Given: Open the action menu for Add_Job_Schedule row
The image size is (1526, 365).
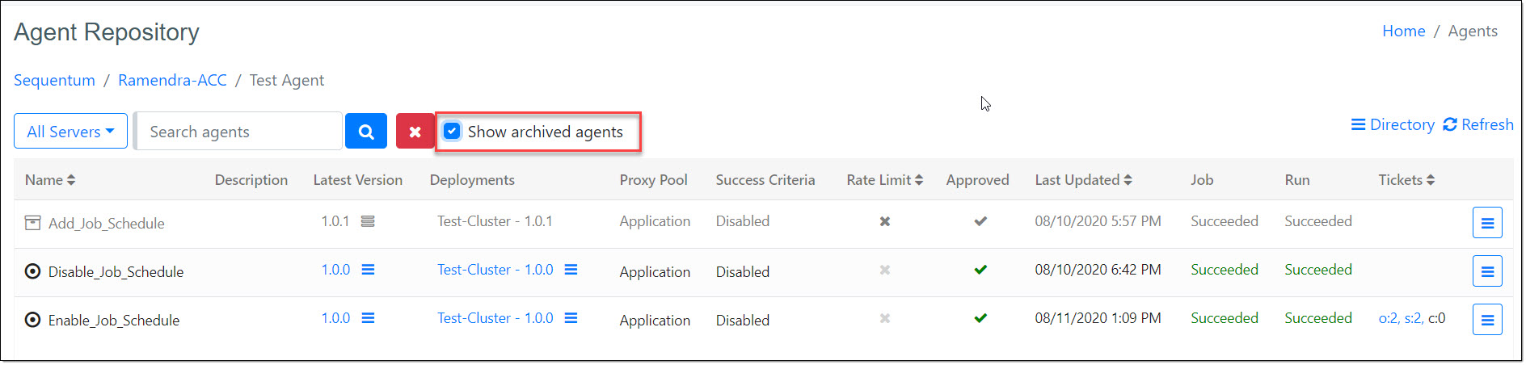Looking at the screenshot, I should [1486, 223].
